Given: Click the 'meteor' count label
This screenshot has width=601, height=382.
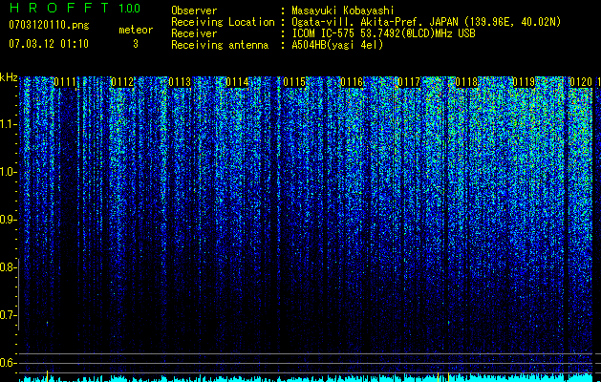Looking at the screenshot, I should click(136, 30).
